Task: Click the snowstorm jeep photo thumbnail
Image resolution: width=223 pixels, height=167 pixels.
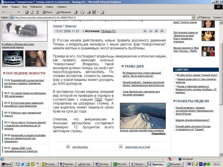Action: tap(25, 31)
